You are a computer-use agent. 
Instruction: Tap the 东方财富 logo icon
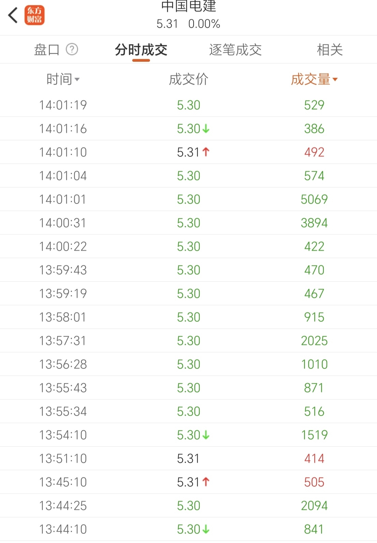point(34,15)
